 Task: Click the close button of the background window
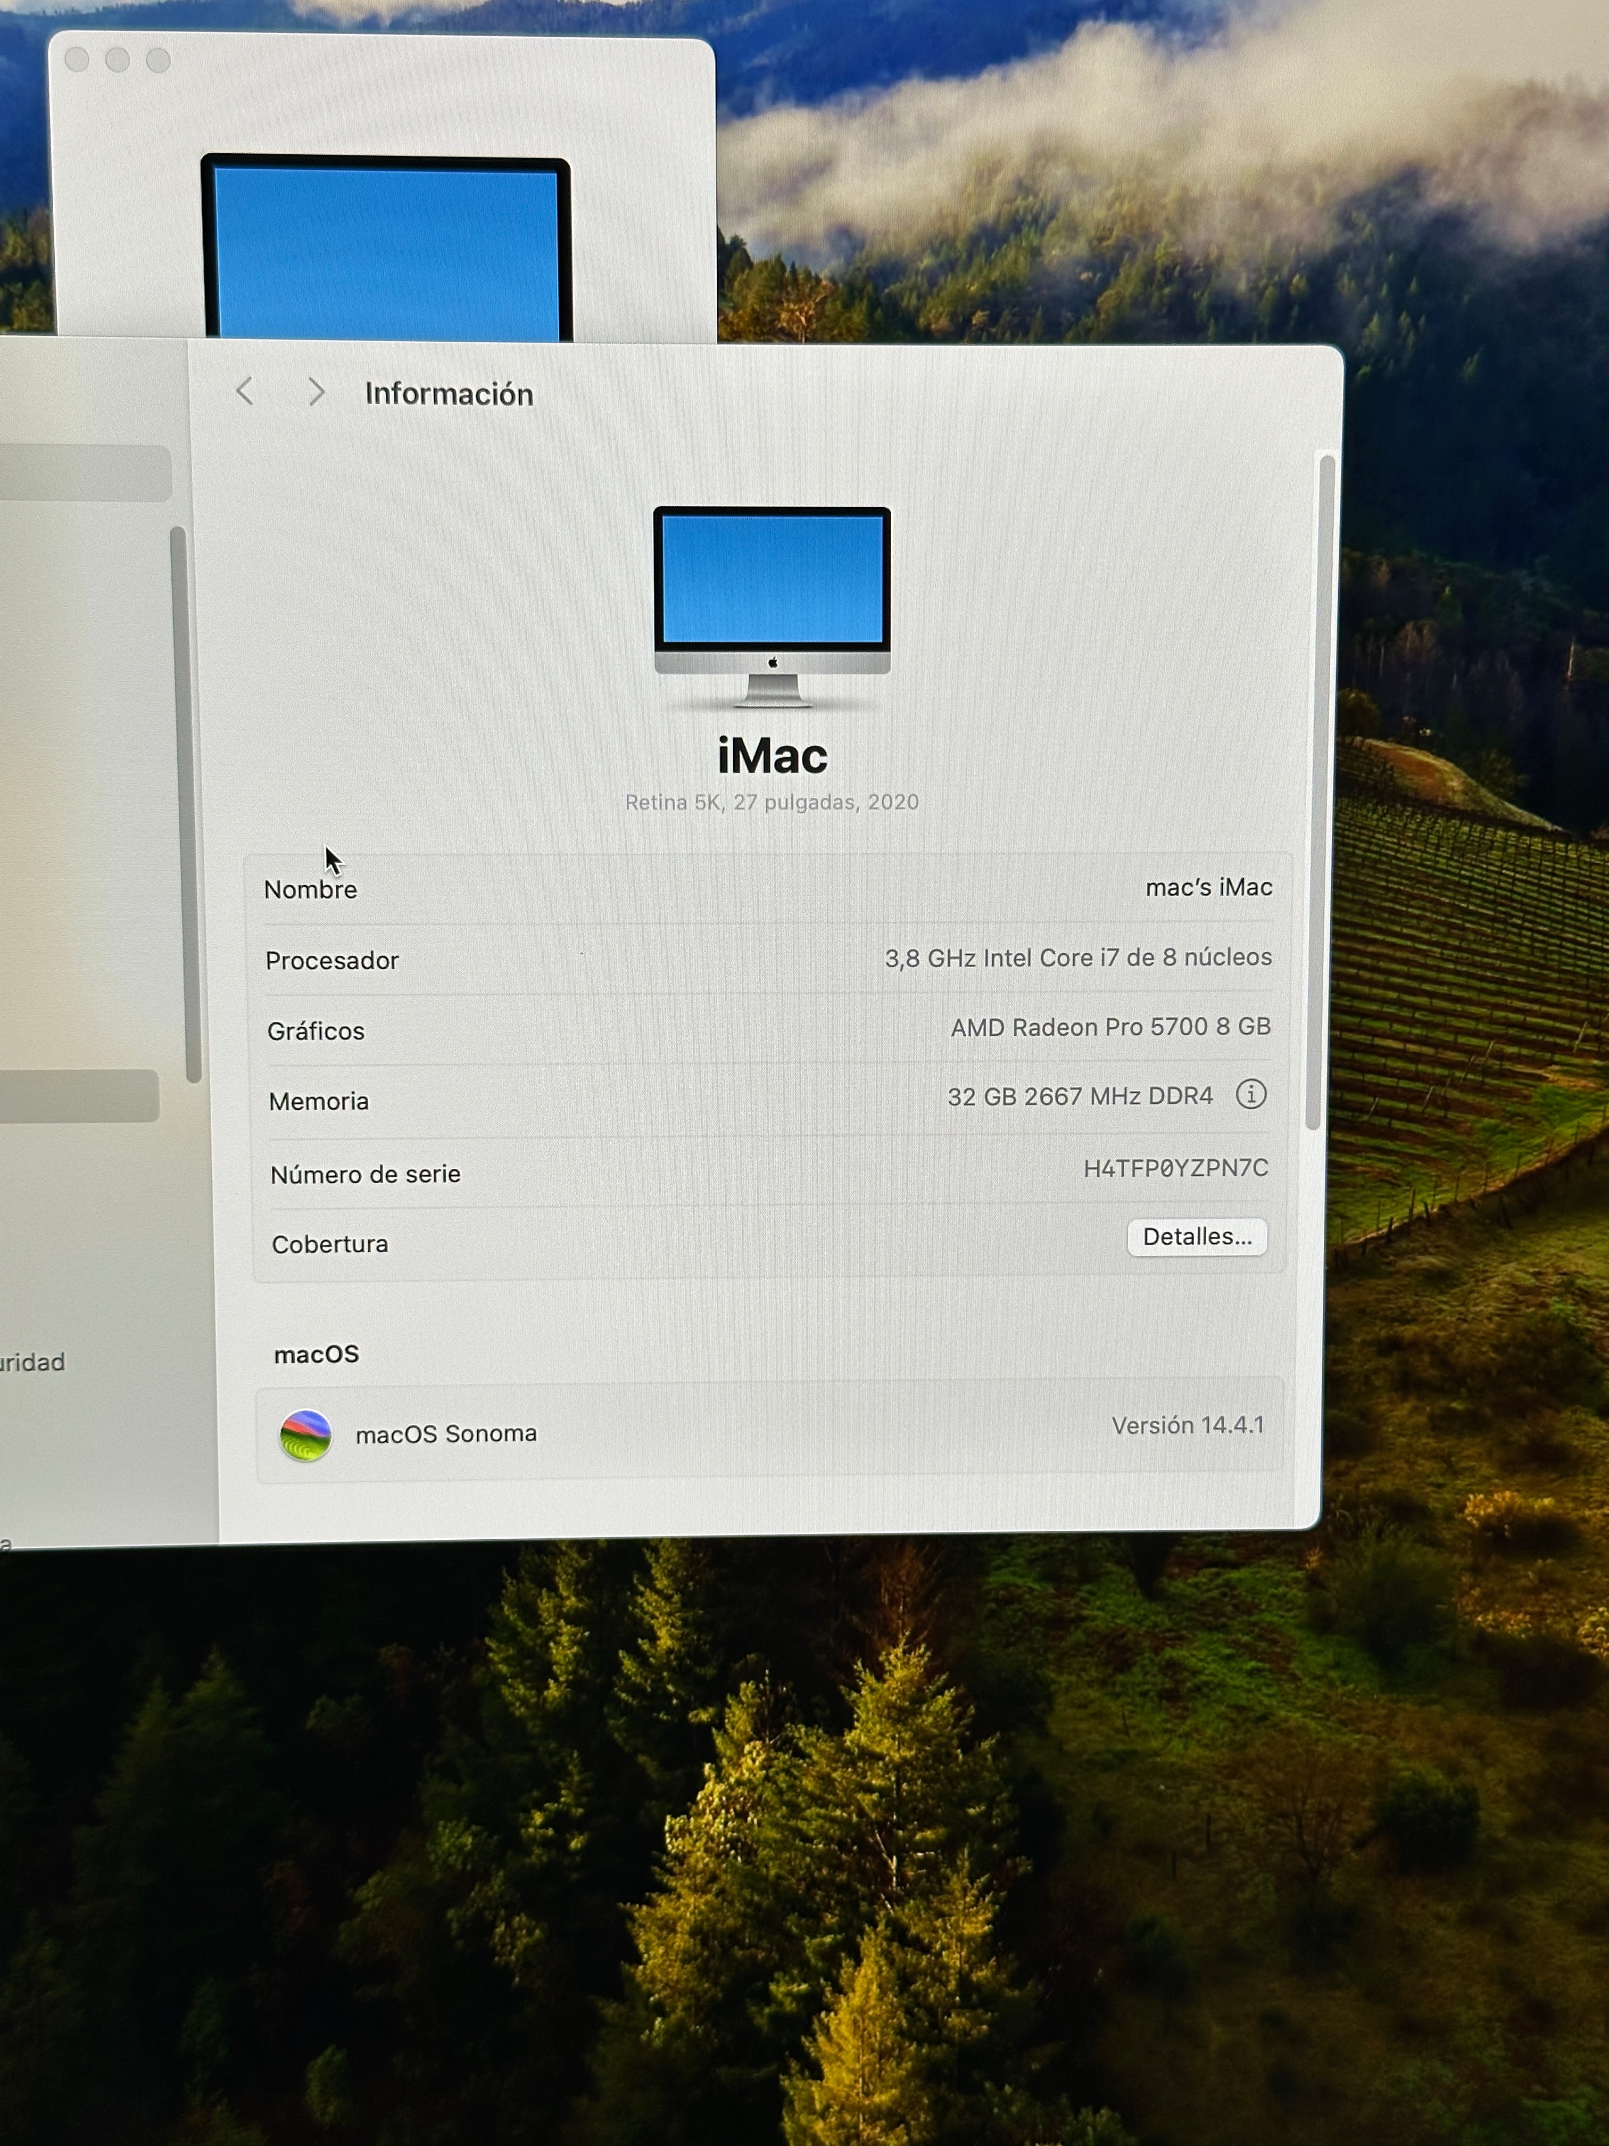pos(77,60)
